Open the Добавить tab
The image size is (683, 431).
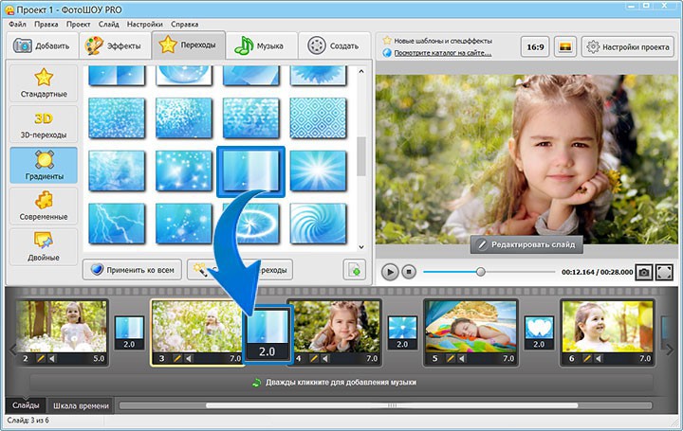pyautogui.click(x=42, y=45)
